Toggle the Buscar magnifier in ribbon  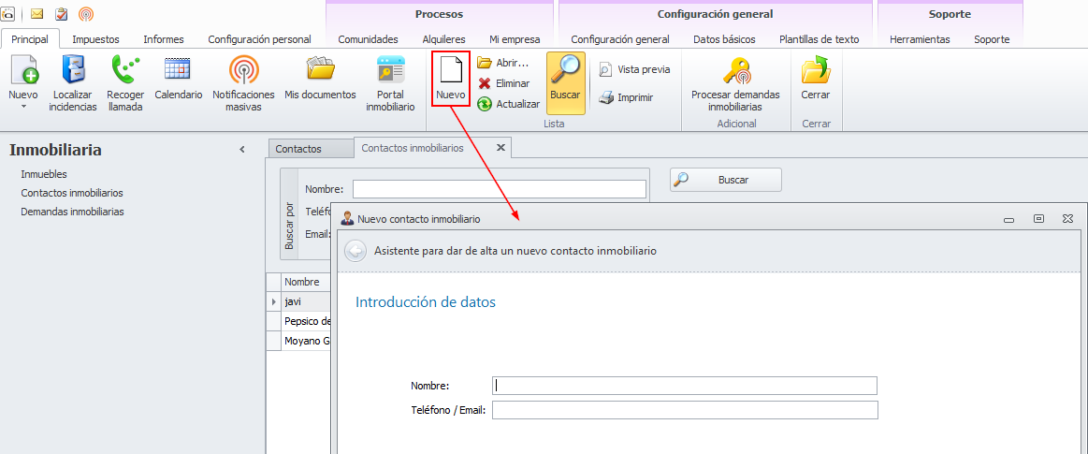565,82
